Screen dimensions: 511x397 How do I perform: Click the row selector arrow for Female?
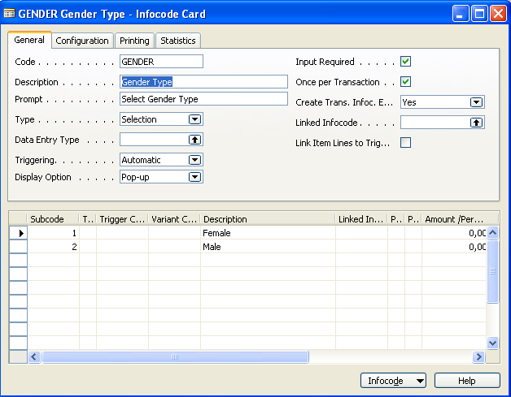[x=19, y=233]
